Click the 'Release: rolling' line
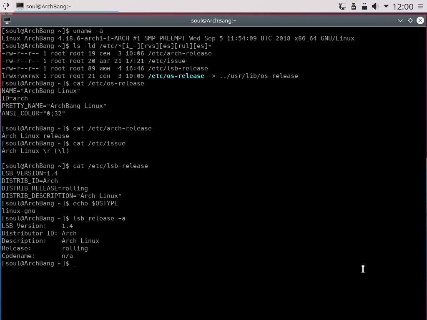 click(x=45, y=248)
